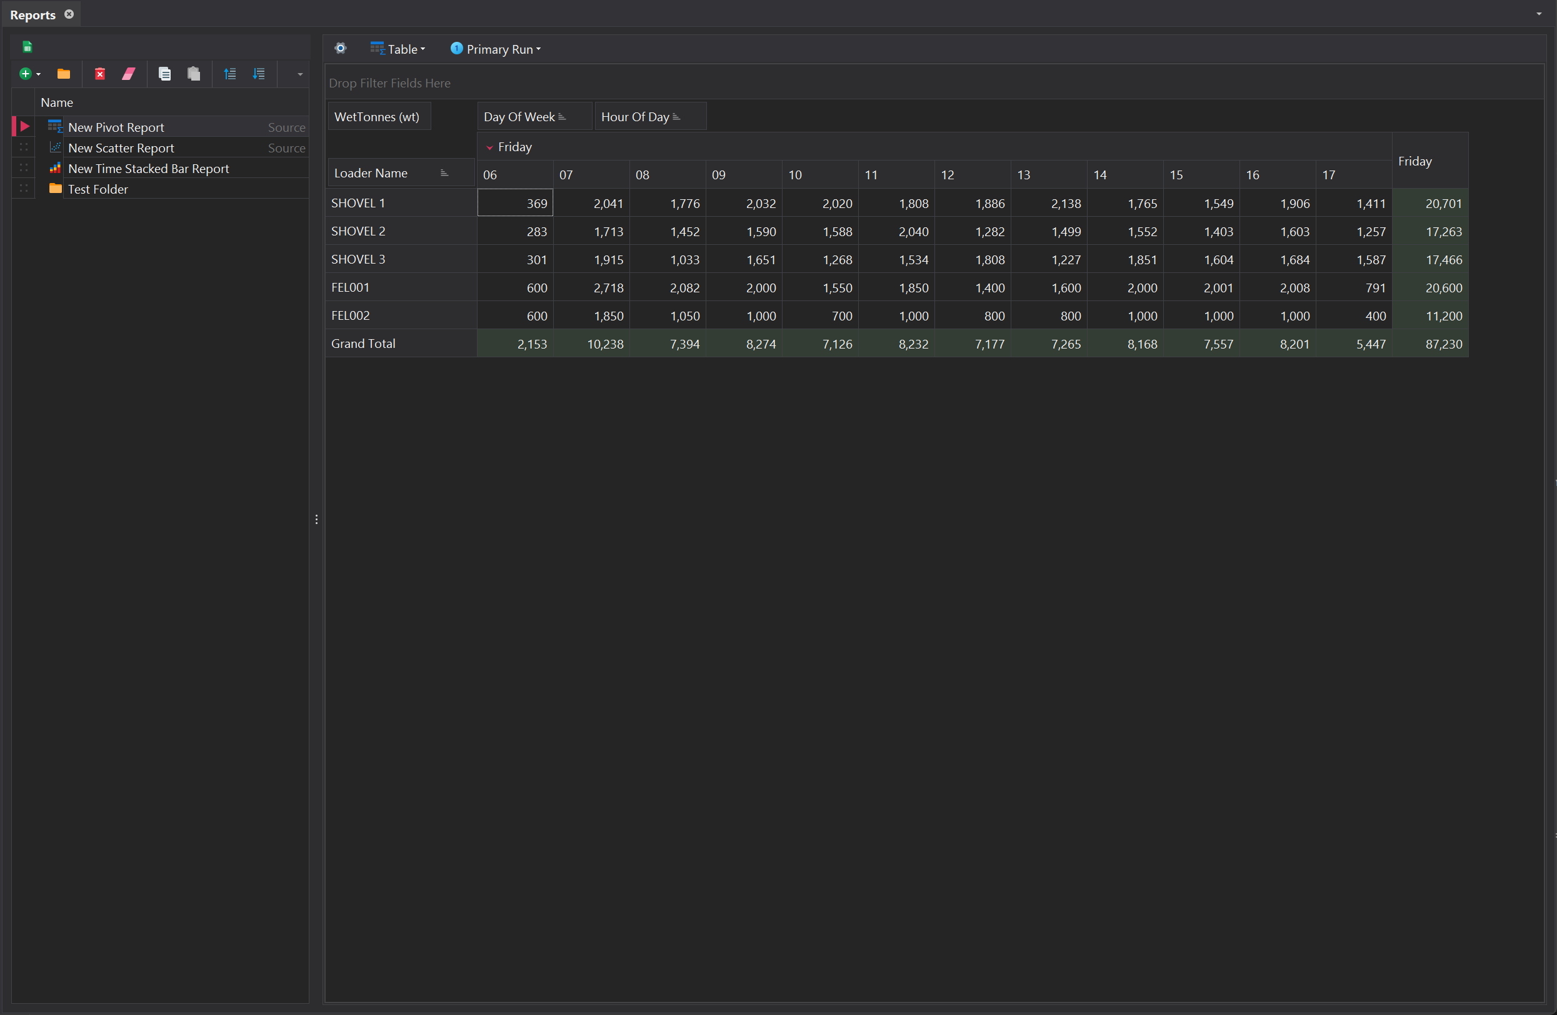1557x1015 pixels.
Task: Collapse the Friday column group
Action: point(489,147)
